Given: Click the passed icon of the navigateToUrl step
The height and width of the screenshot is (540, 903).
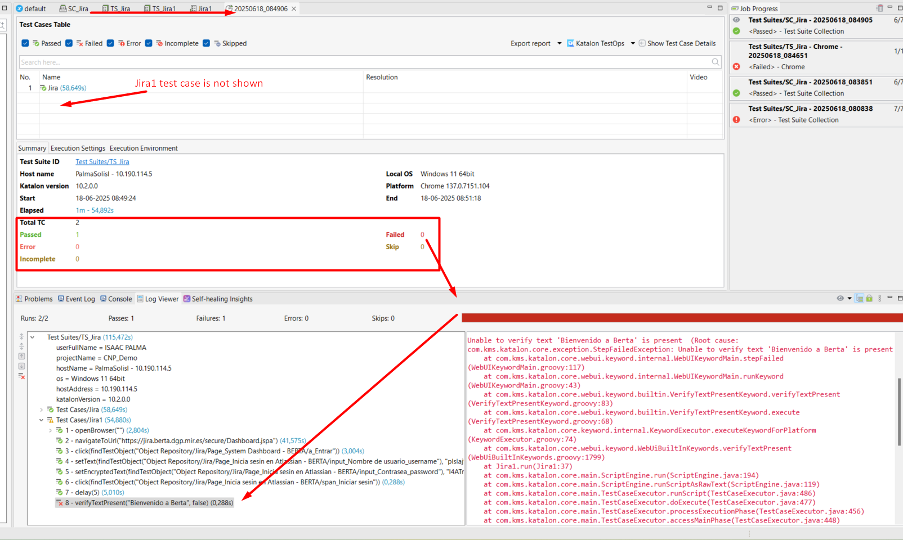Looking at the screenshot, I should tap(60, 441).
